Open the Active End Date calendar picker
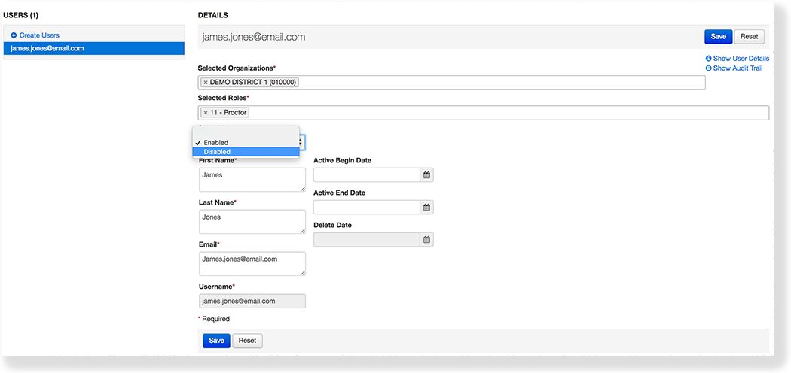791x373 pixels. (x=426, y=208)
